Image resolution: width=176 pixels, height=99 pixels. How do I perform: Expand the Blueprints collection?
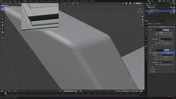[x=147, y=13]
